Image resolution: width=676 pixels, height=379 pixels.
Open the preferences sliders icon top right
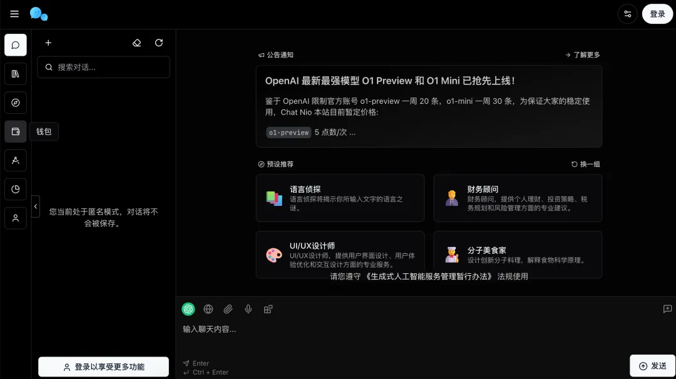(628, 13)
